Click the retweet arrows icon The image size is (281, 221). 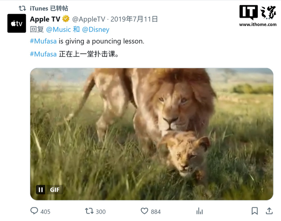[x=89, y=211]
